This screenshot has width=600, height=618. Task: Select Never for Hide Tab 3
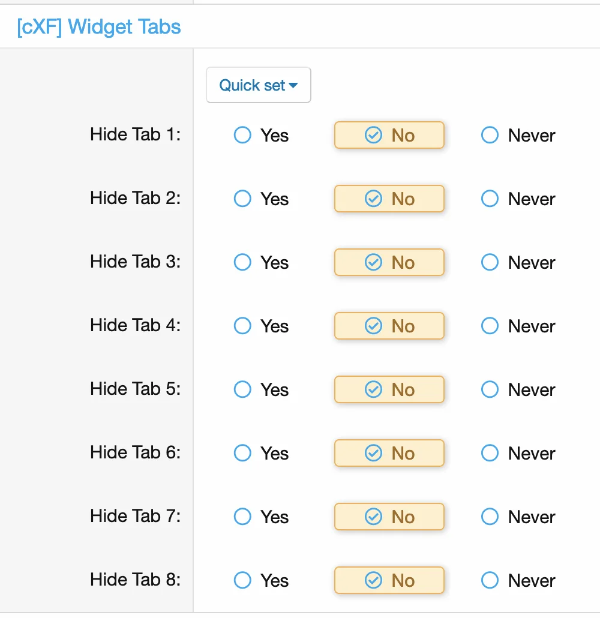pos(490,262)
